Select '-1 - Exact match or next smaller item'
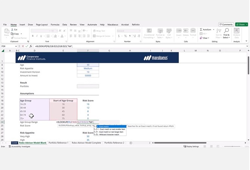Viewport: 250px width, 170px height. (x=110, y=129)
